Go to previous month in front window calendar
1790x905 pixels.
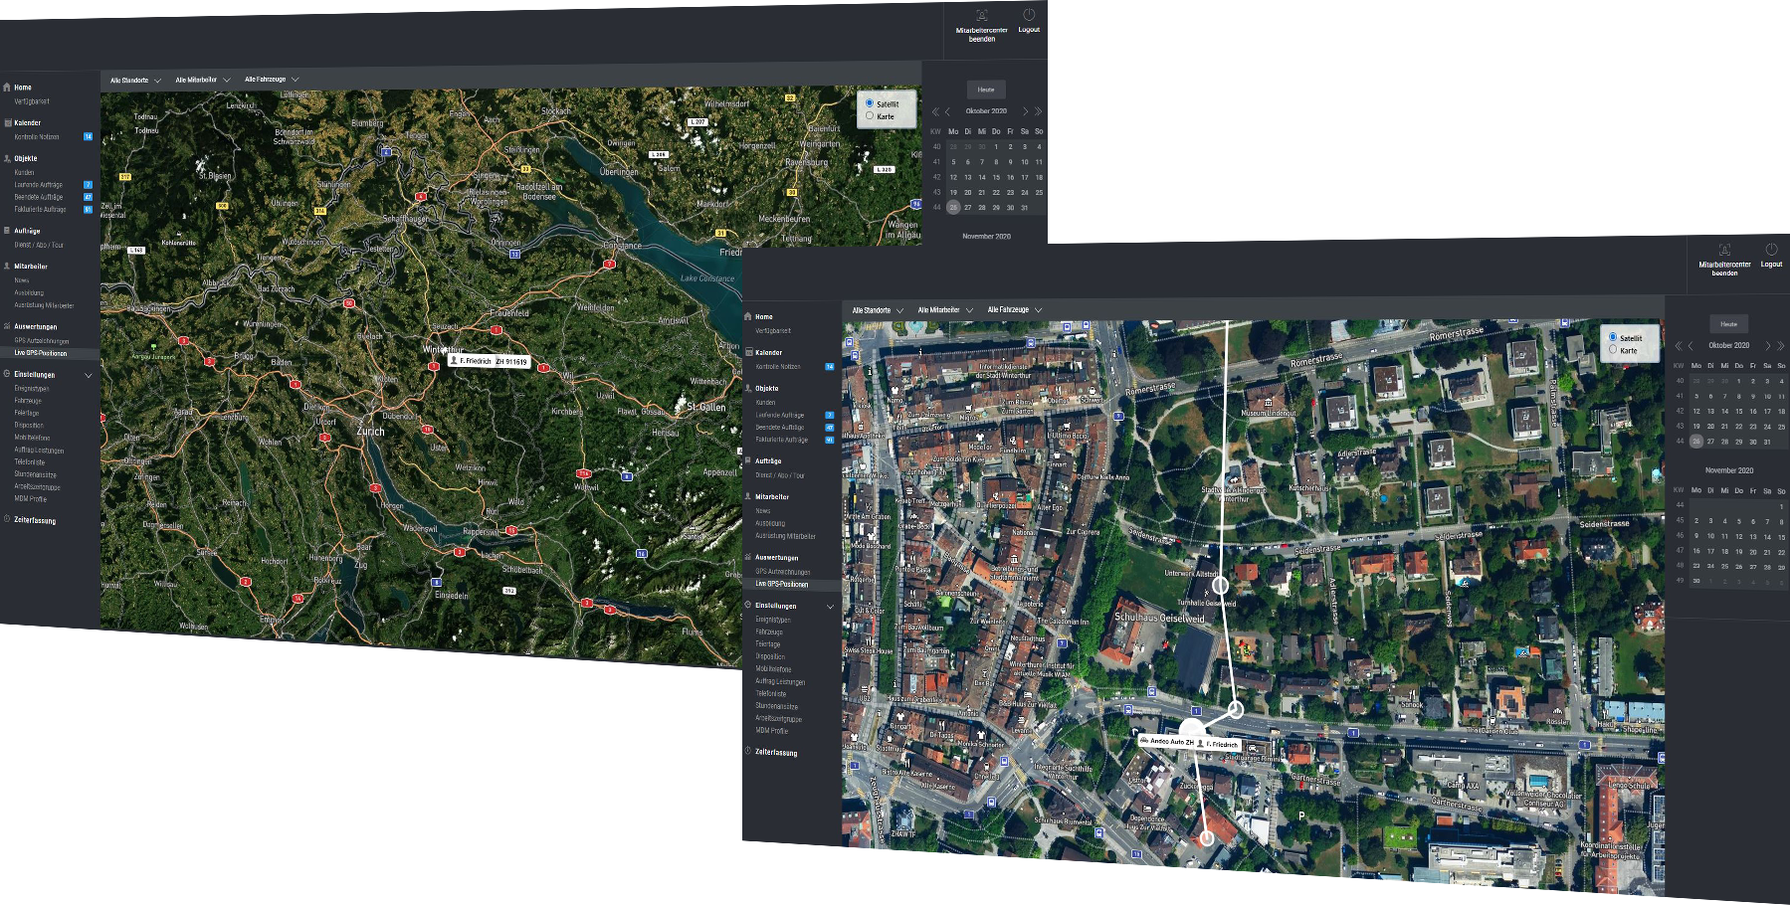[1691, 346]
